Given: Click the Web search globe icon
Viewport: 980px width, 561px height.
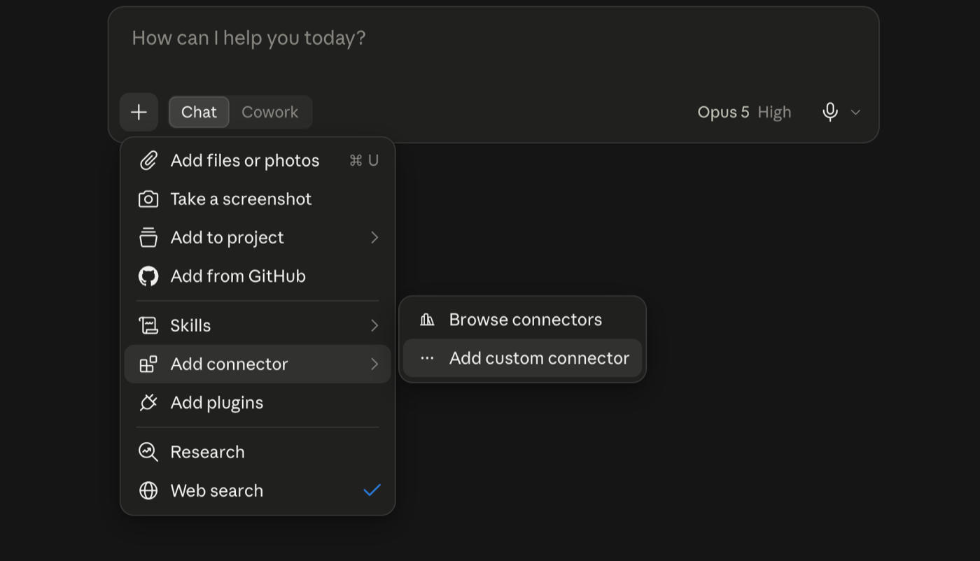Looking at the screenshot, I should coord(148,490).
